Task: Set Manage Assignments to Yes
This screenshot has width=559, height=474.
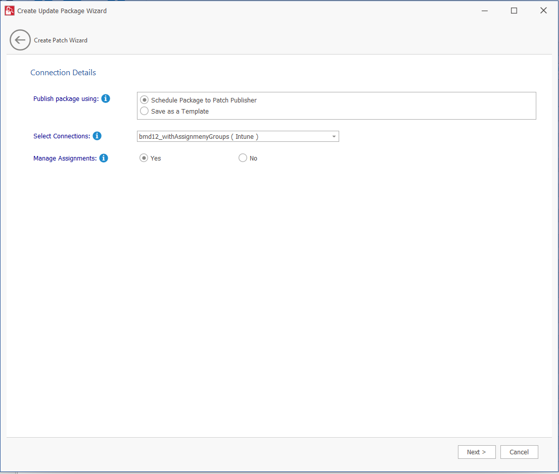Action: click(x=144, y=159)
